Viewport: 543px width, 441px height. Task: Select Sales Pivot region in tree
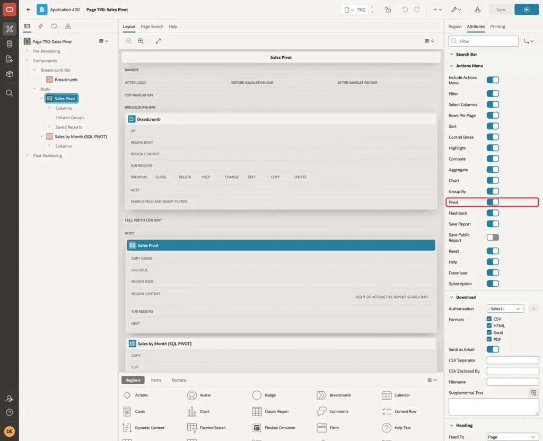[x=62, y=99]
